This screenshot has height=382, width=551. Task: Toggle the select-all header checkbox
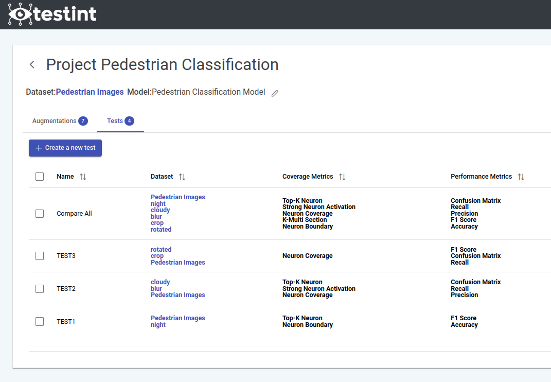(40, 177)
